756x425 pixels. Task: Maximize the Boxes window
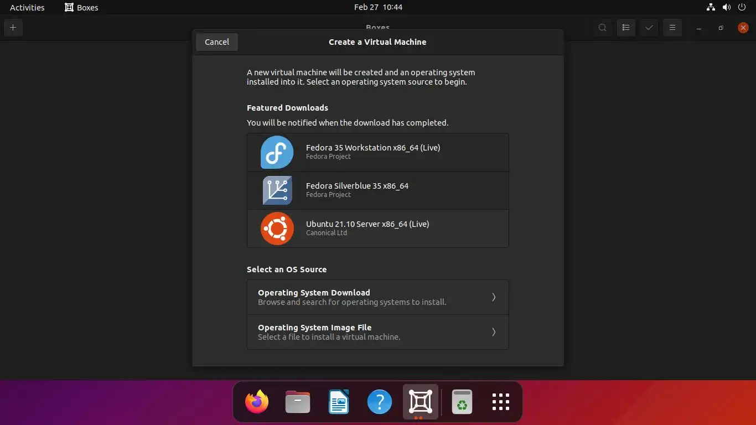[721, 28]
